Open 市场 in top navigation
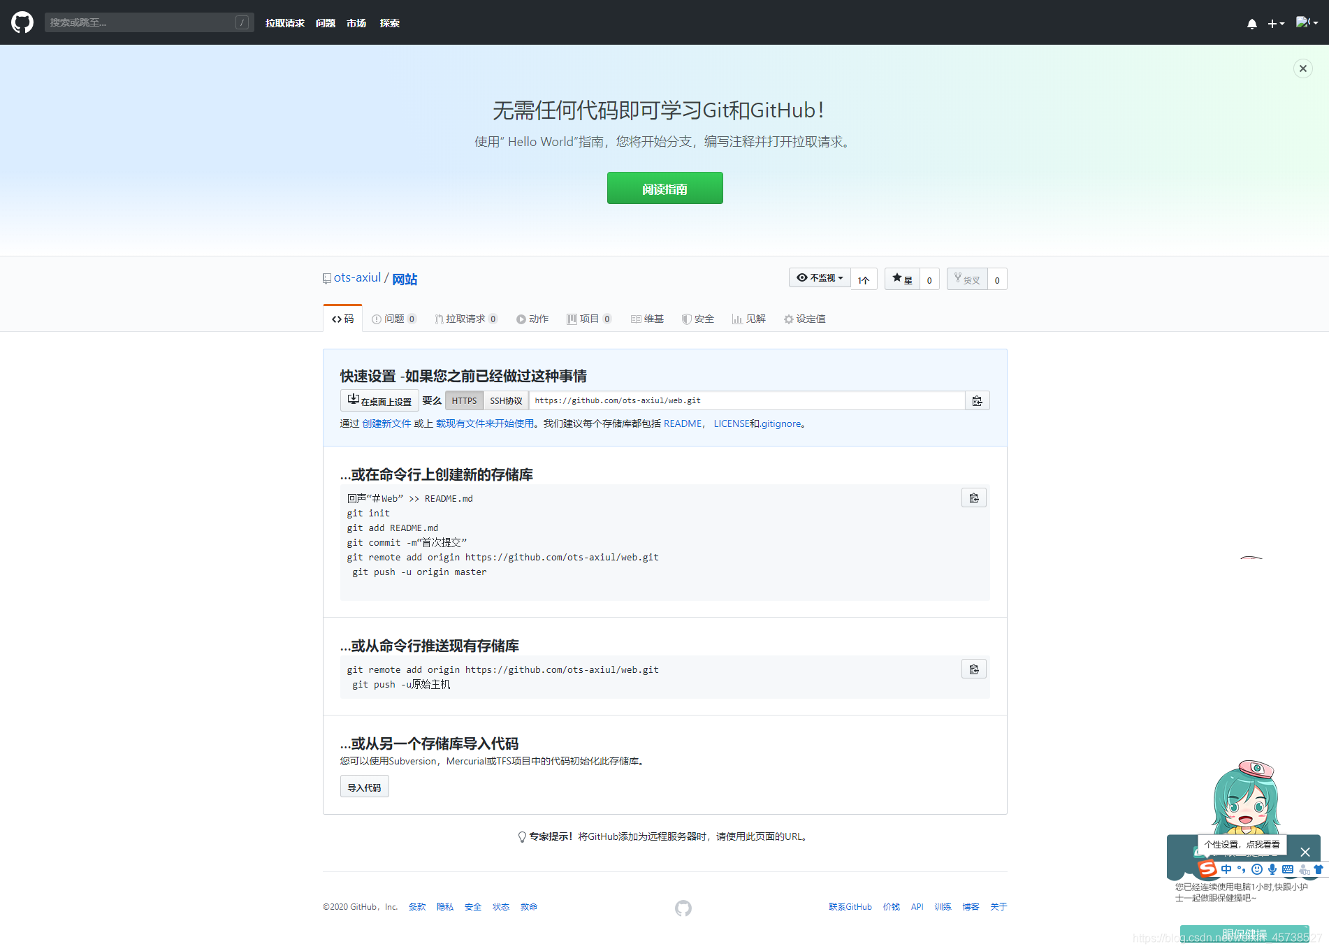Image resolution: width=1329 pixels, height=951 pixels. (356, 23)
